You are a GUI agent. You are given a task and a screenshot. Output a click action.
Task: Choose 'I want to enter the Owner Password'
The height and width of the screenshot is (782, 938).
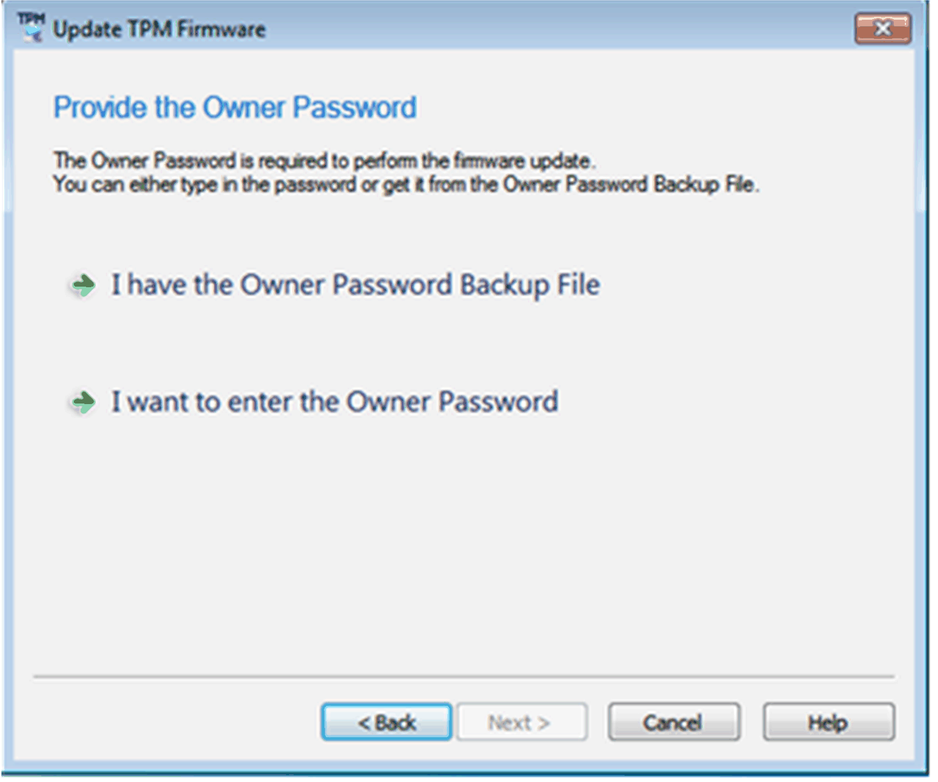point(334,402)
